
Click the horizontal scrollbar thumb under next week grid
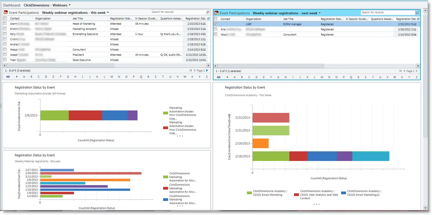coord(271,66)
